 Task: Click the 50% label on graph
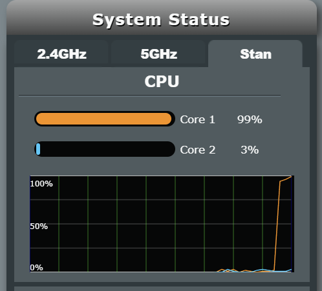click(x=39, y=226)
